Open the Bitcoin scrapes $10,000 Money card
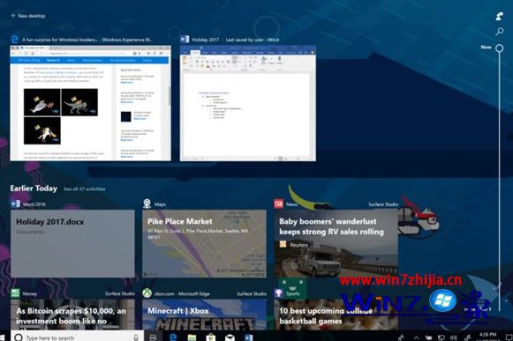513x341 pixels. [x=72, y=315]
